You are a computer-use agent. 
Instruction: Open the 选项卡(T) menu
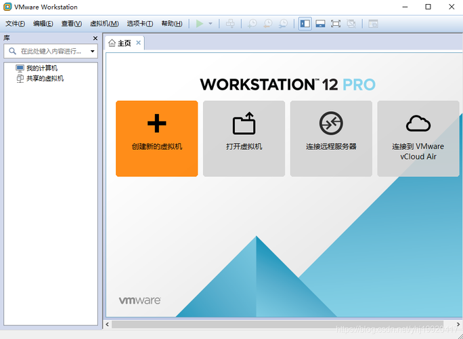pyautogui.click(x=140, y=24)
